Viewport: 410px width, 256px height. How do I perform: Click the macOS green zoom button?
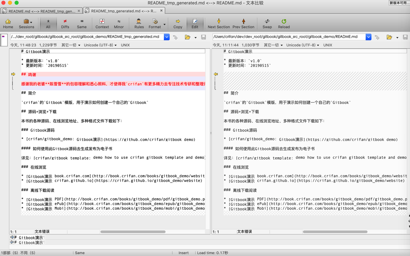(17, 3)
